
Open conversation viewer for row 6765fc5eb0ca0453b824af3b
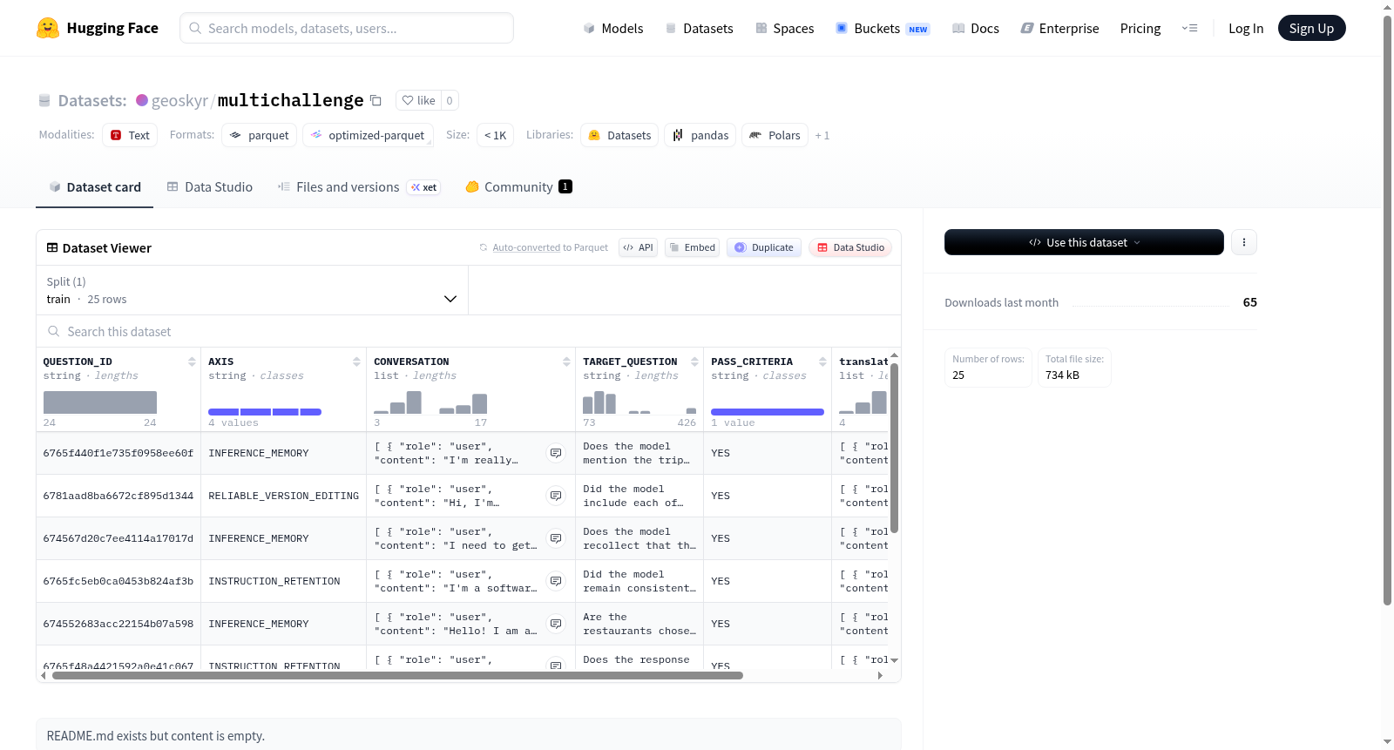tap(556, 581)
